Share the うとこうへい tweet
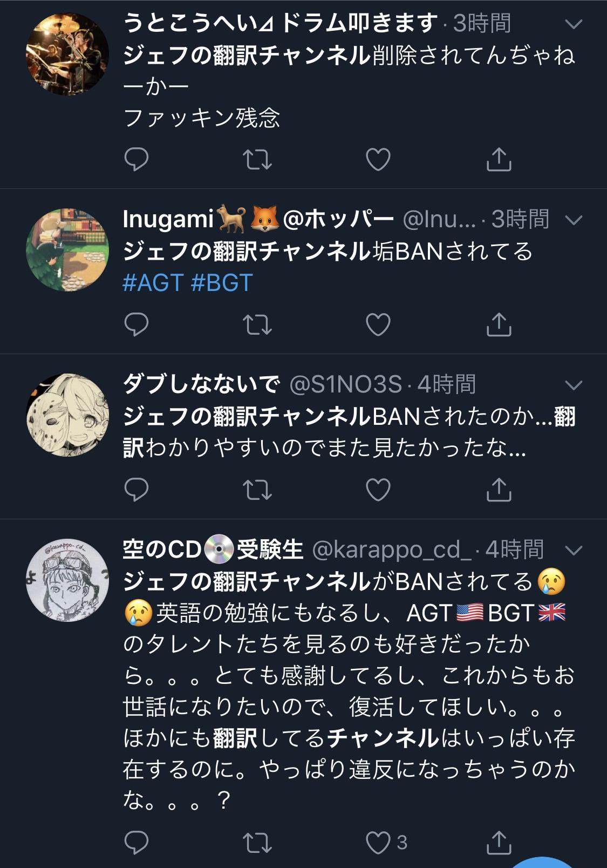Image resolution: width=607 pixels, height=868 pixels. (499, 159)
